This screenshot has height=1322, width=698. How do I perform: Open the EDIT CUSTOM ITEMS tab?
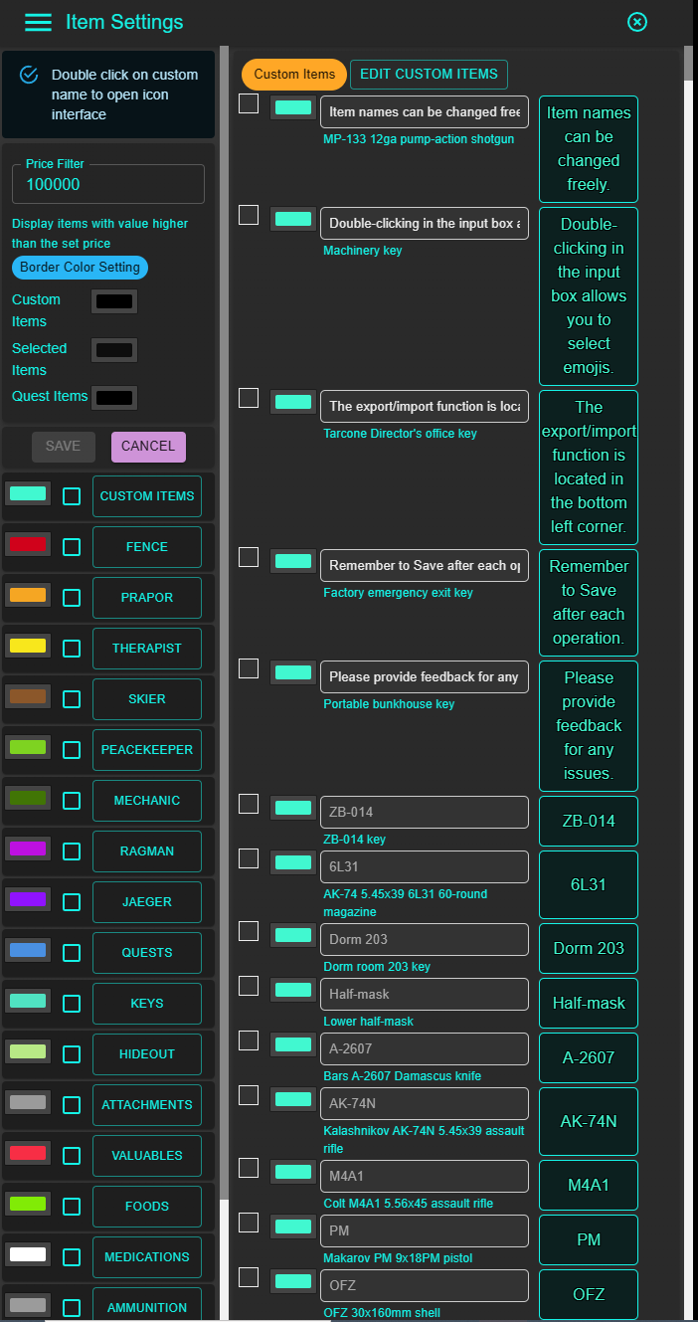point(429,75)
